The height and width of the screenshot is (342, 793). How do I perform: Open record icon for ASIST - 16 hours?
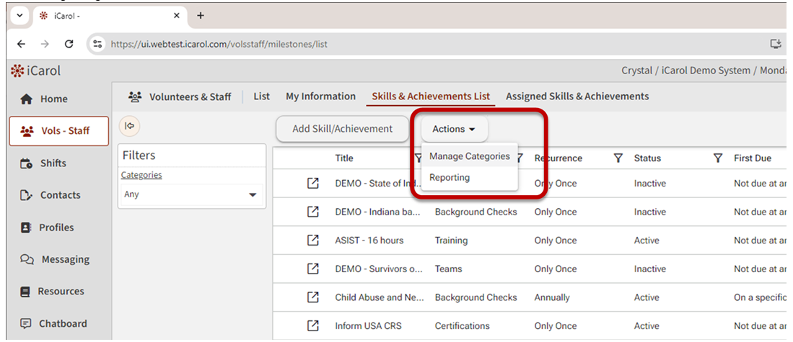[x=312, y=240]
